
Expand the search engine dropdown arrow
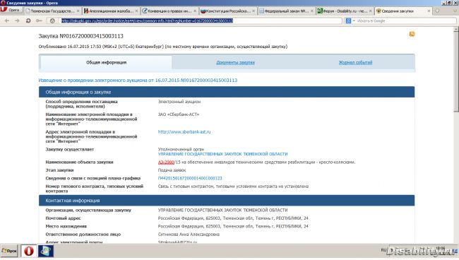point(354,20)
